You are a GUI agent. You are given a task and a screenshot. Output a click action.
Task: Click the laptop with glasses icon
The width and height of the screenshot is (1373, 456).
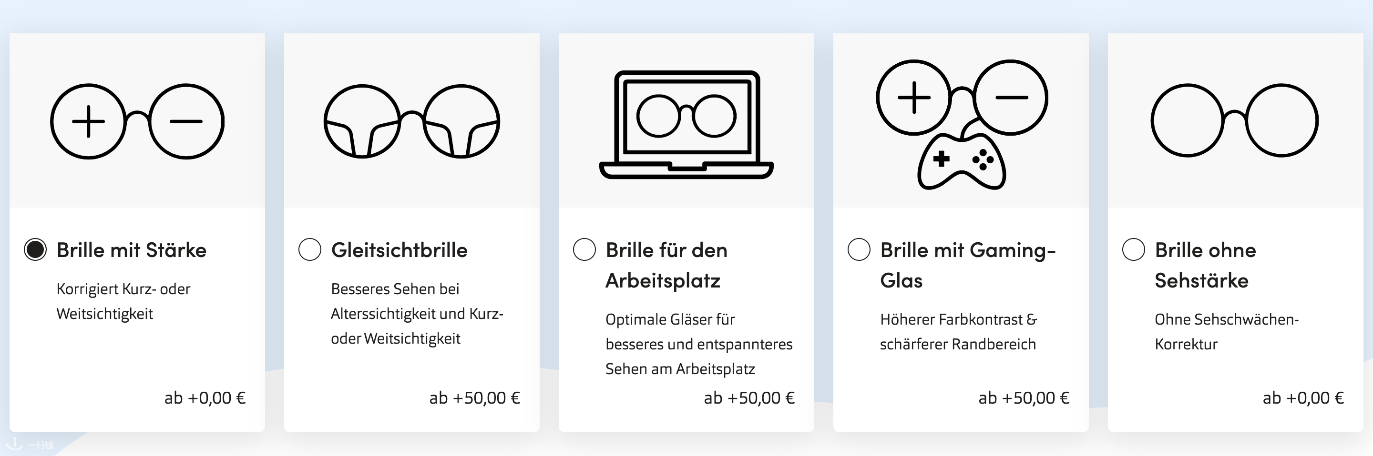pyautogui.click(x=686, y=125)
